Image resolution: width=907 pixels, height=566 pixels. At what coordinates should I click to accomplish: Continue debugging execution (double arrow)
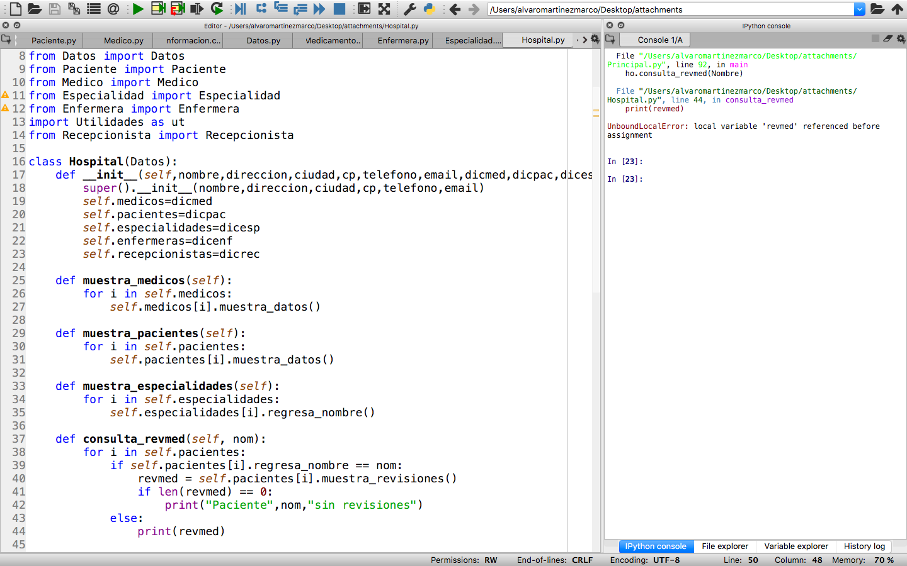(319, 9)
